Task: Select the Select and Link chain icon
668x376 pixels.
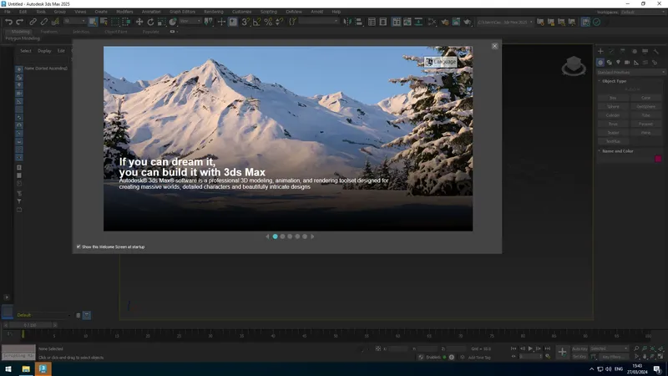Action: [33, 22]
